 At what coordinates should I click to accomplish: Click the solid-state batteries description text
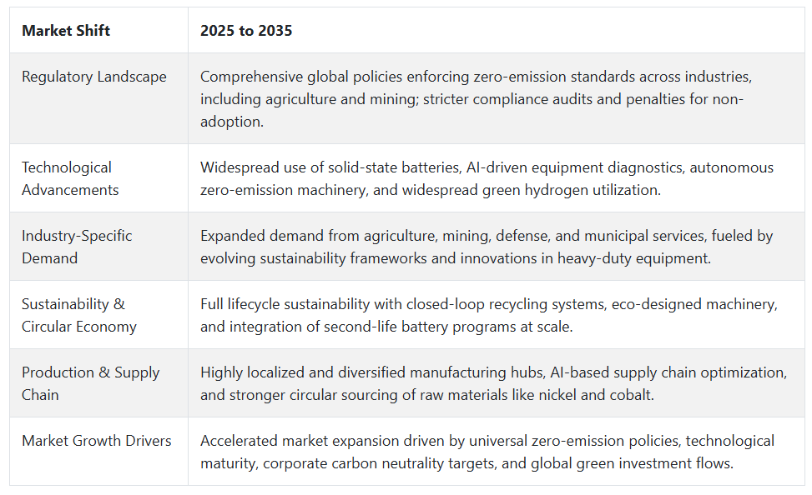(487, 178)
